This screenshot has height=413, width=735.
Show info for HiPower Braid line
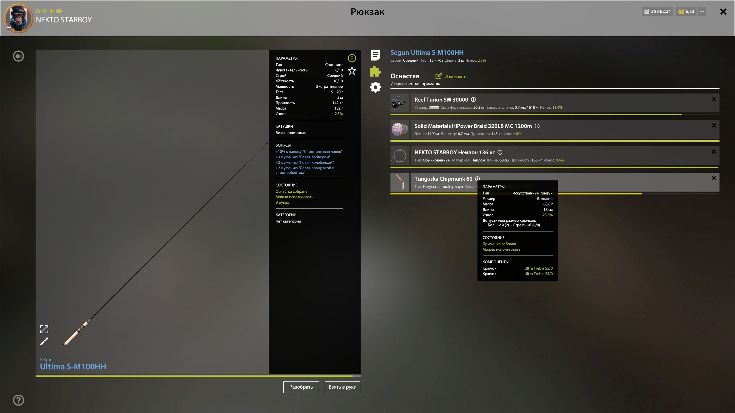pos(537,126)
